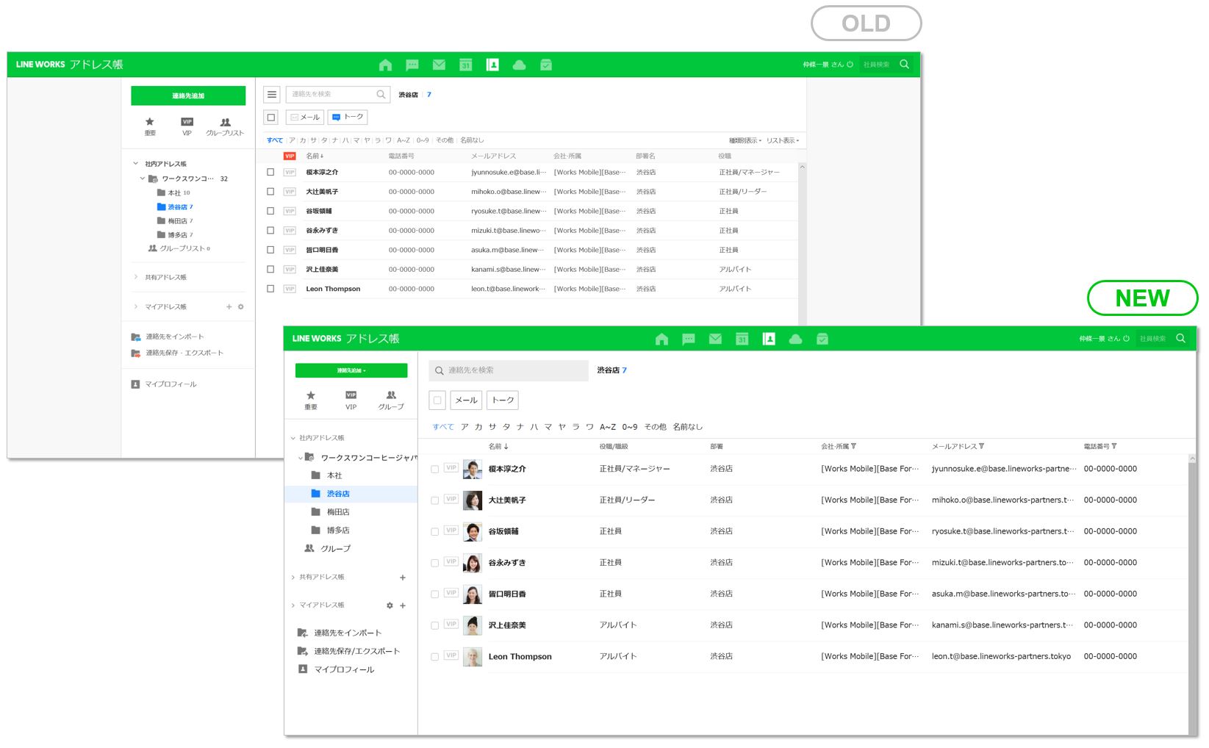
Task: Select the A~Z index filter in the NEW window
Action: tap(607, 427)
